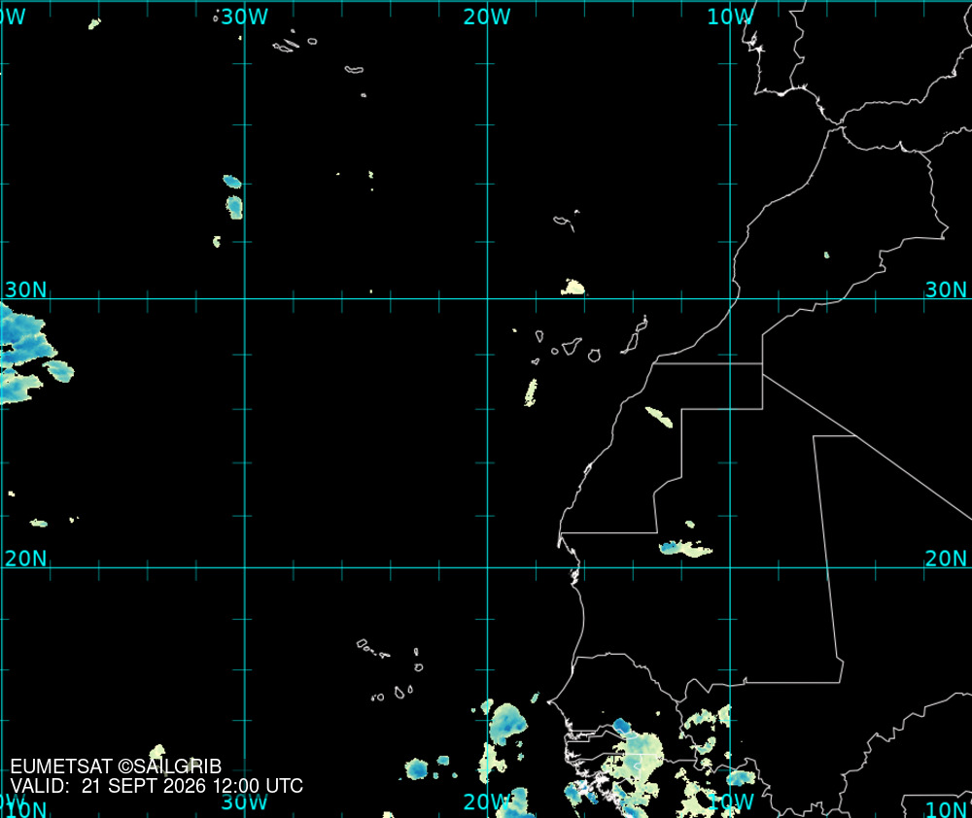Click the 30W longitude label at bottom
Viewport: 972px width, 818px height.
[244, 801]
